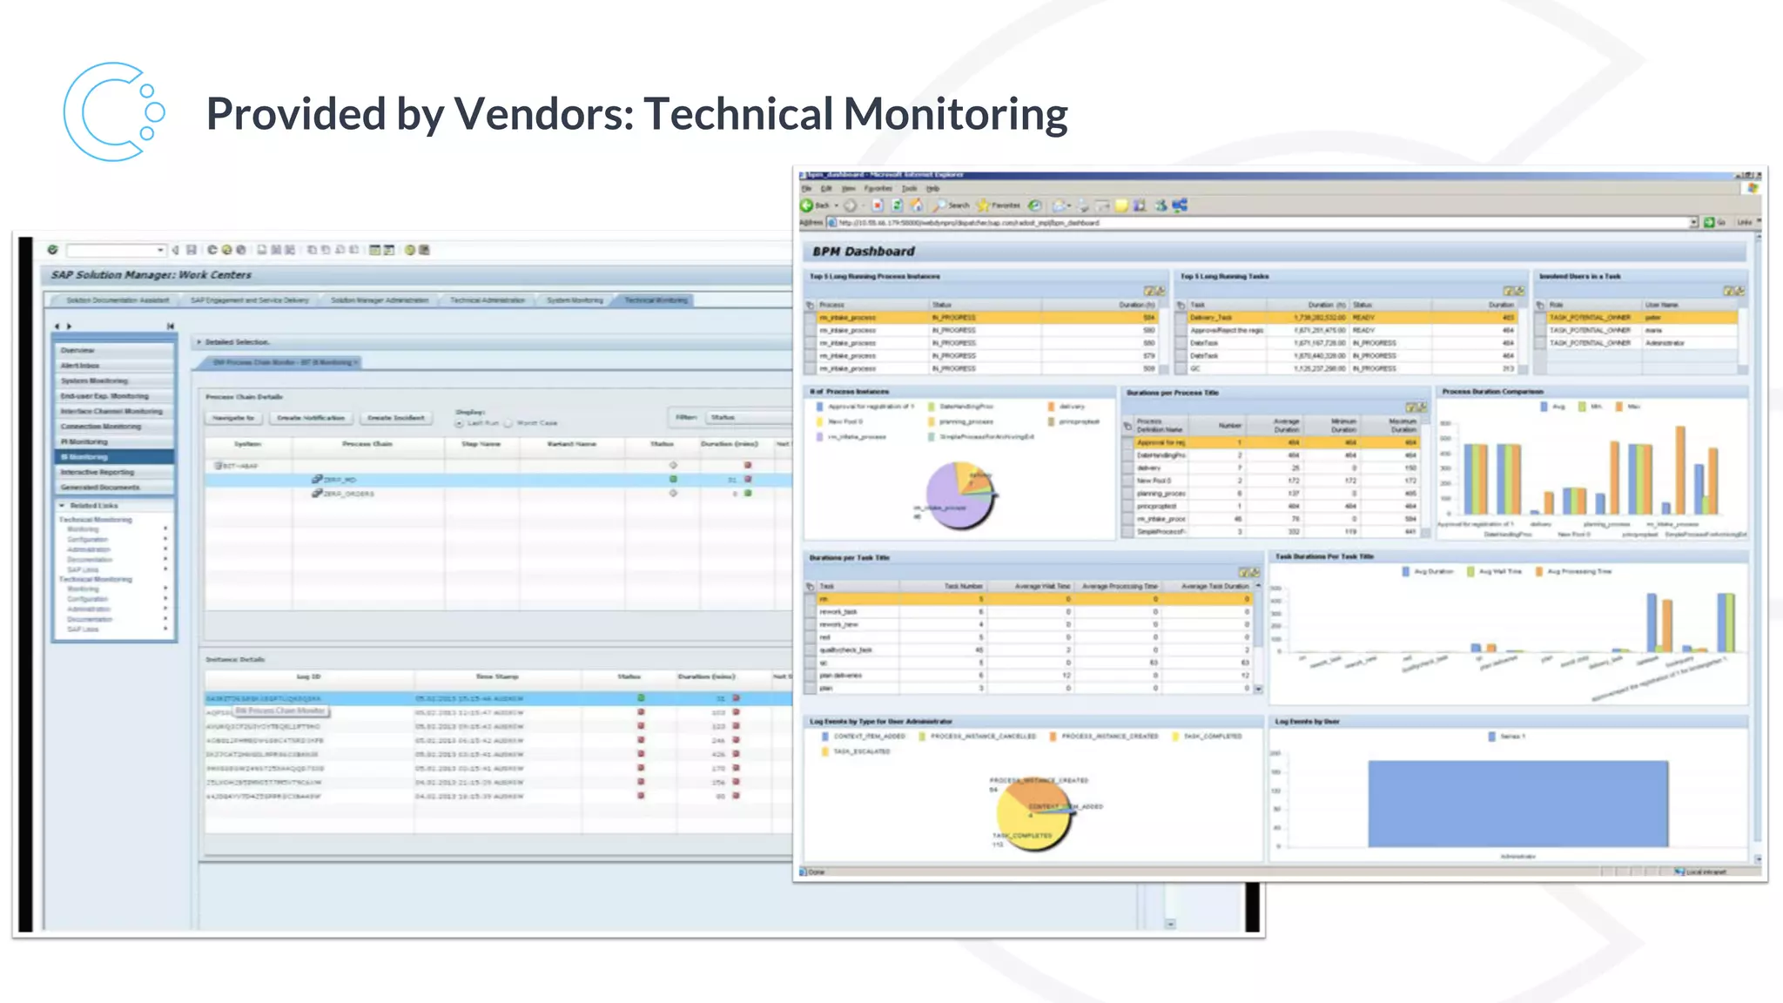Click the green Enter checkmark in SAP toolbar

[53, 250]
